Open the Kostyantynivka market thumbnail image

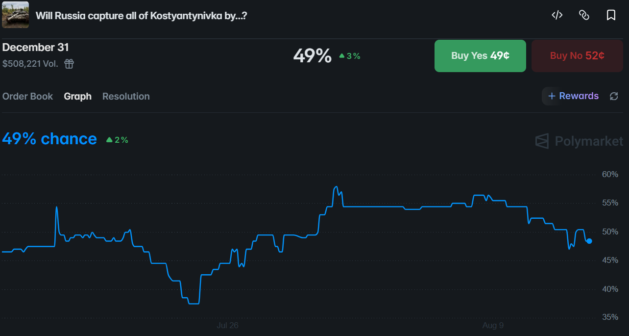15,15
